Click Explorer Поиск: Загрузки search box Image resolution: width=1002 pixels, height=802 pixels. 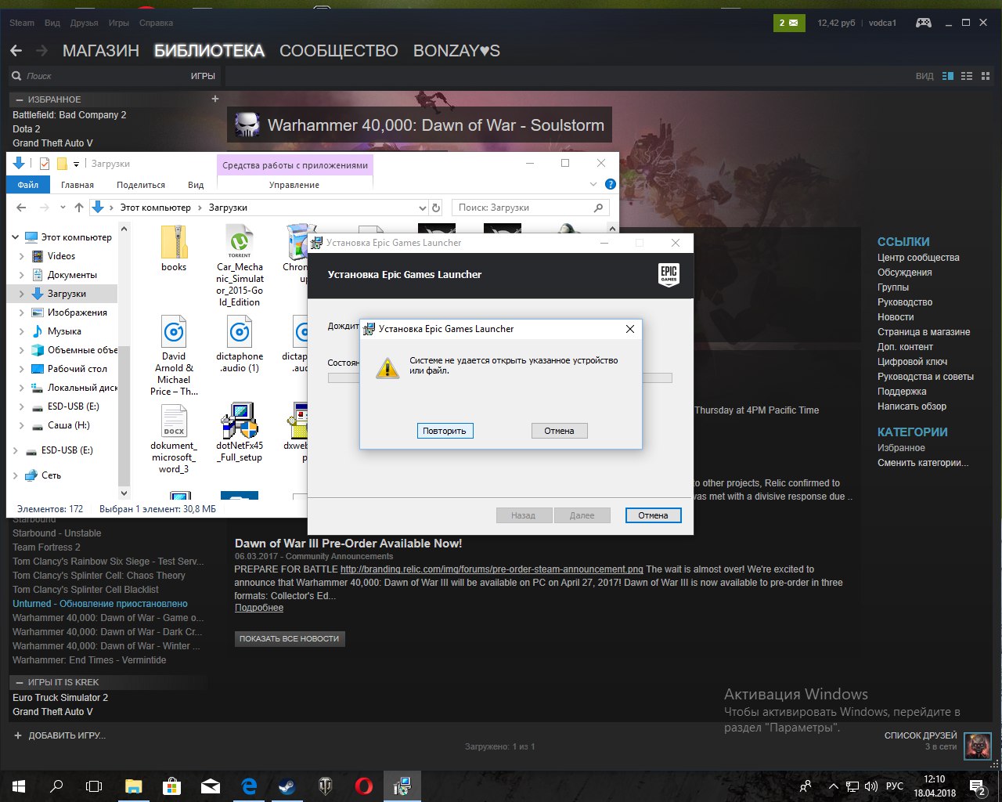[x=531, y=208]
